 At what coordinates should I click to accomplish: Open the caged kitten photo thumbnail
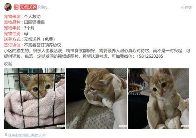pos(34,99)
